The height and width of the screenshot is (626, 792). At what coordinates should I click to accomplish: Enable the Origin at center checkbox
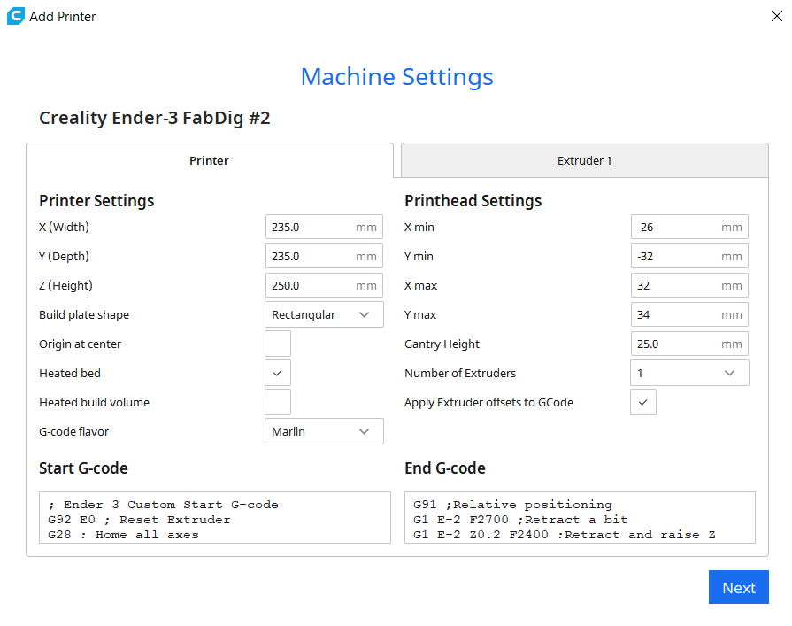pos(278,344)
